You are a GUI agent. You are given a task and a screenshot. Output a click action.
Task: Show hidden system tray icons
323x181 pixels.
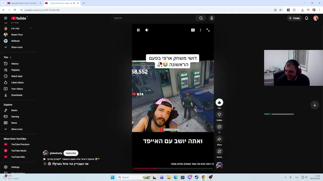[285, 177]
